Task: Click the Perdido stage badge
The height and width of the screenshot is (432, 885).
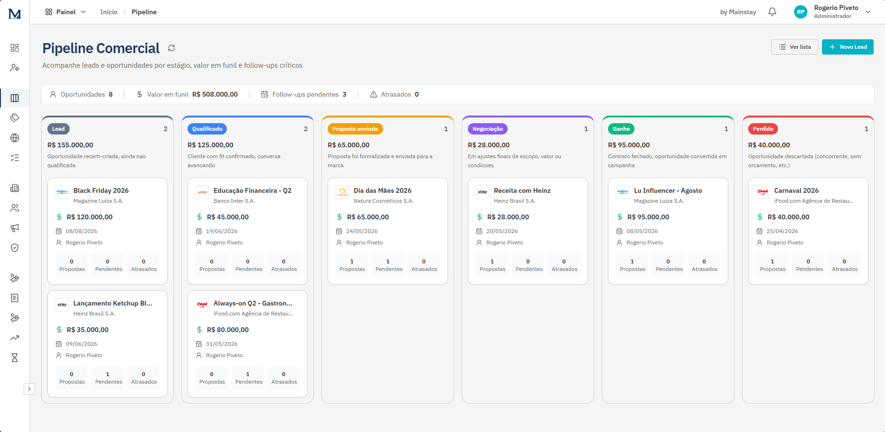Action: 763,129
